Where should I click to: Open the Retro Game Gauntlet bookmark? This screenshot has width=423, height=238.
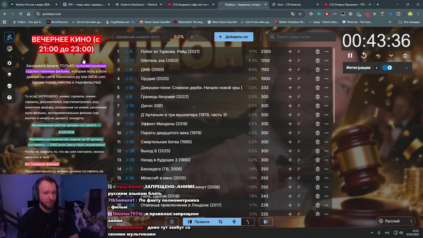[222, 22]
